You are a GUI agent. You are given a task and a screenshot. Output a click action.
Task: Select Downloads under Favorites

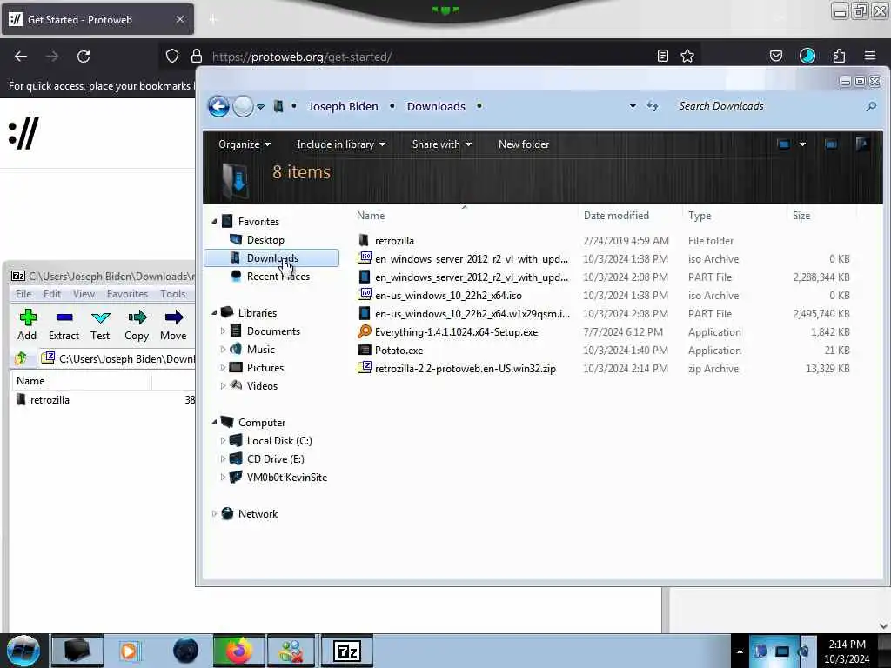pyautogui.click(x=271, y=257)
